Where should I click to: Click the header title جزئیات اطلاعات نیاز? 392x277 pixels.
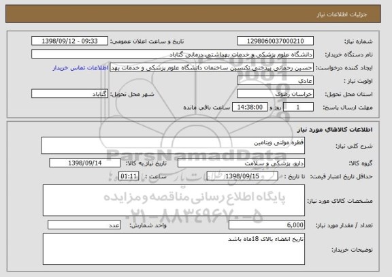click(342, 14)
